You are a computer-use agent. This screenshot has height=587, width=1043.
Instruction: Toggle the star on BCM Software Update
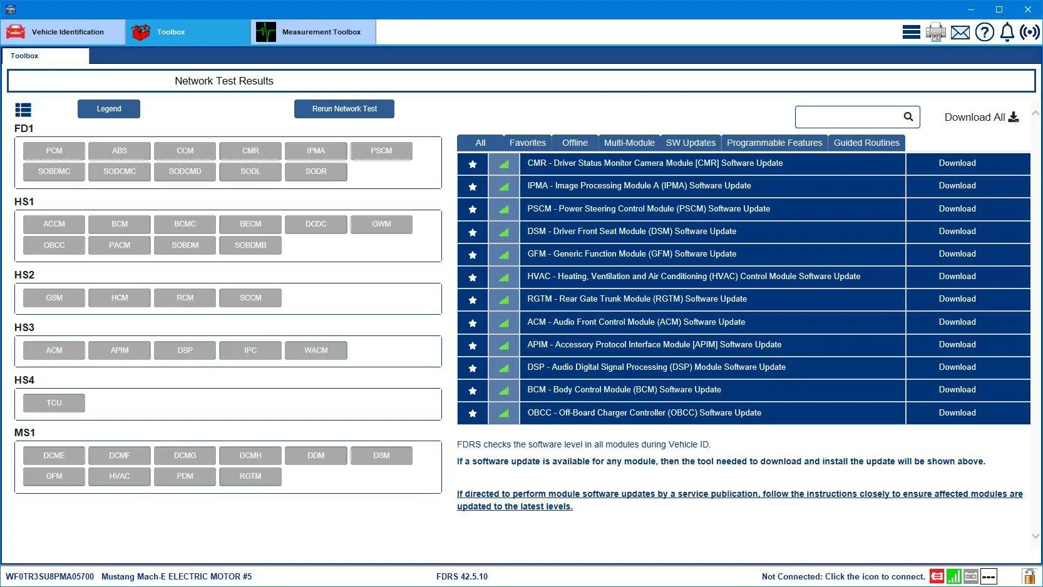pos(473,390)
